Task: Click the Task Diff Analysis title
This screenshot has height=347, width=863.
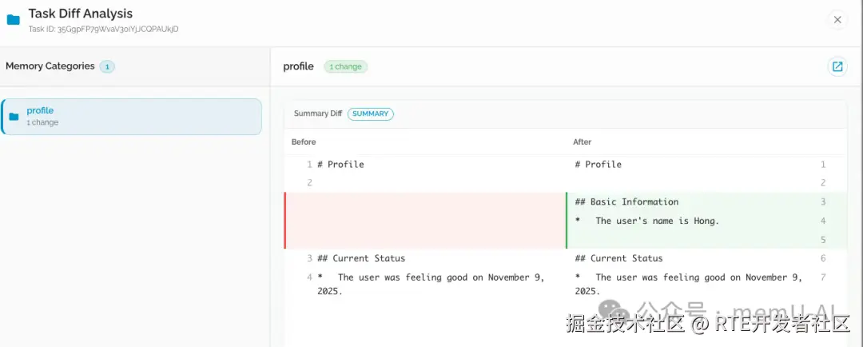Action: click(81, 14)
